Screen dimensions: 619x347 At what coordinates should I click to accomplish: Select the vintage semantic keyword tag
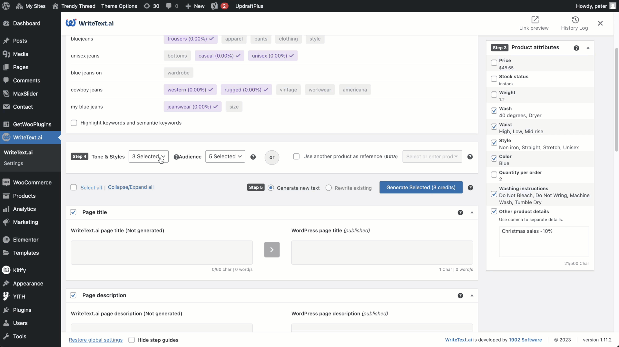[x=288, y=90]
